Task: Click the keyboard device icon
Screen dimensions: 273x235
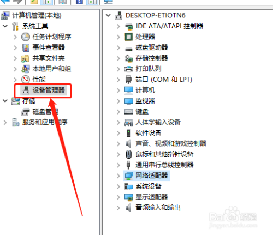Action: click(x=129, y=112)
